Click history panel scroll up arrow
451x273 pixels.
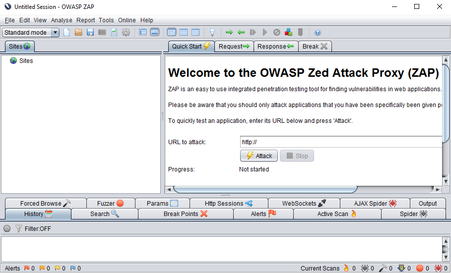(x=446, y=241)
